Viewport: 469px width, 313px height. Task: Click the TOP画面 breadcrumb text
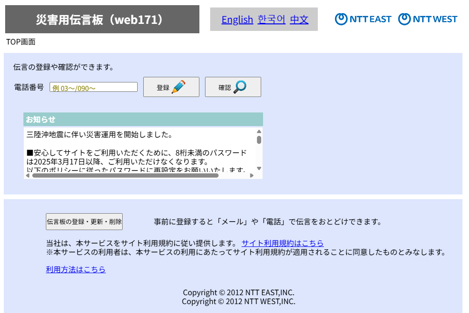point(21,42)
